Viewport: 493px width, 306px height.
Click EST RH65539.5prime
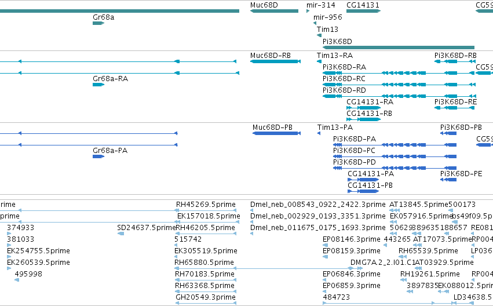(403, 257)
